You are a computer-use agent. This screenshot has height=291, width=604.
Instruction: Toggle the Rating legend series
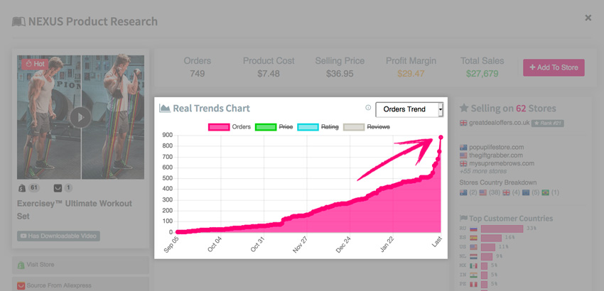(318, 127)
